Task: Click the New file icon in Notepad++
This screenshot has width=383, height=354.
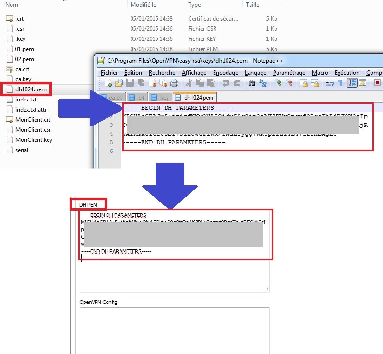Action: (108, 83)
